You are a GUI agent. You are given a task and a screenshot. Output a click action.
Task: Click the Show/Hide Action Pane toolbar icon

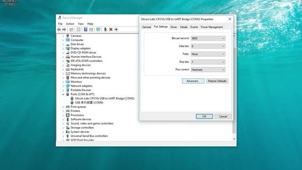click(91, 29)
